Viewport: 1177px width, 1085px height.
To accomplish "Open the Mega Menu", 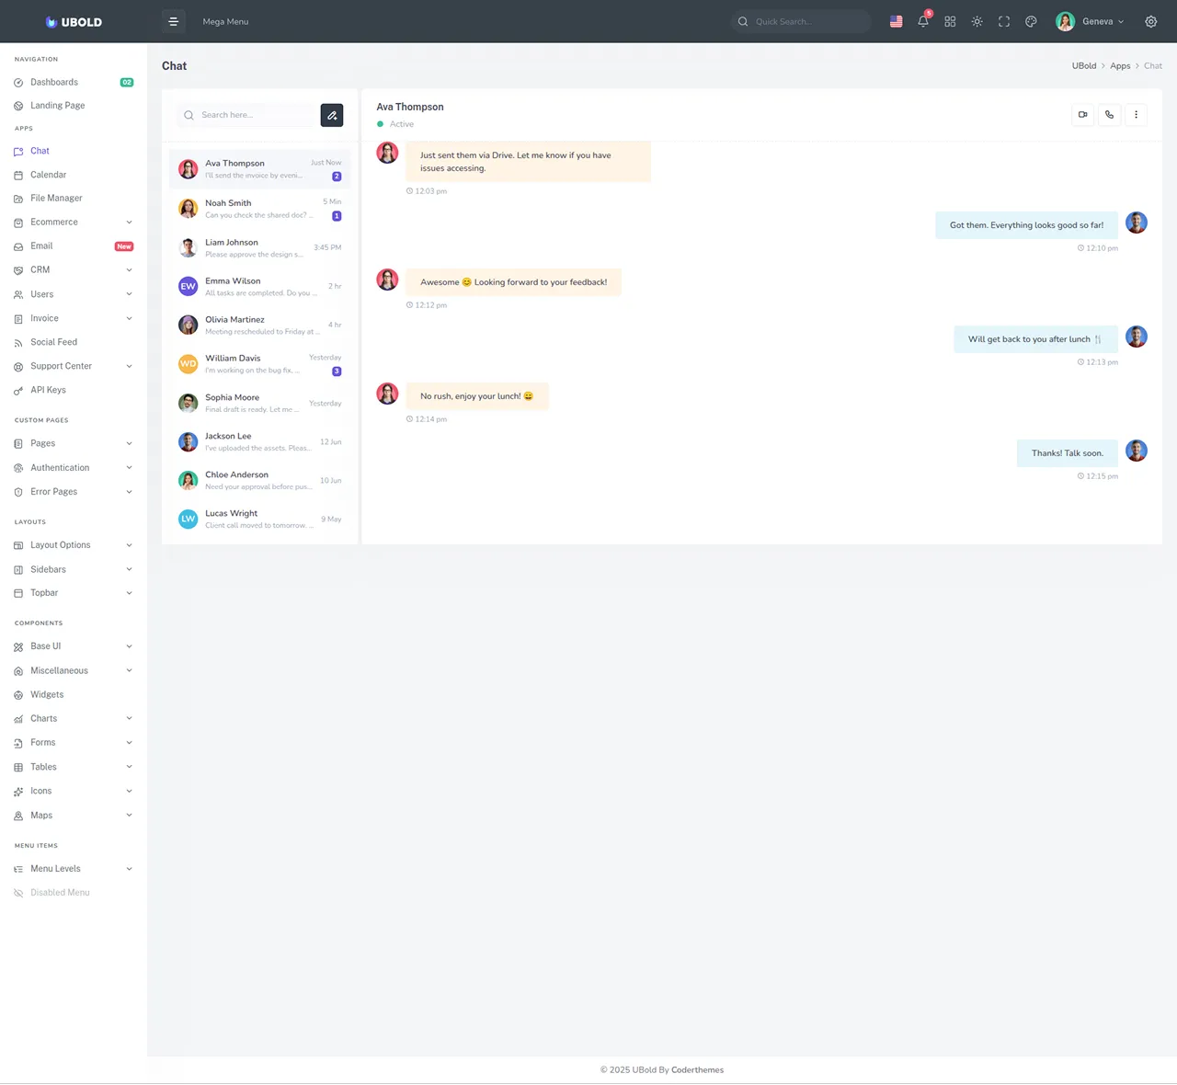I will point(225,21).
